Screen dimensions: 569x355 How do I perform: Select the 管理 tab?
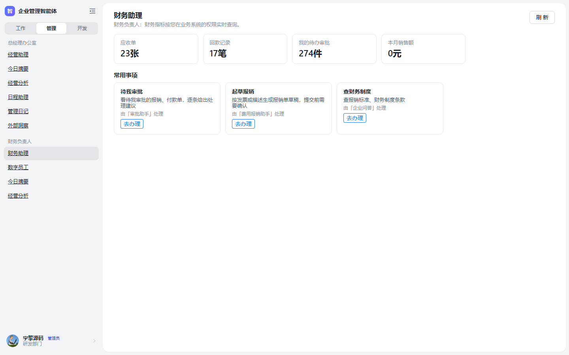pos(51,28)
